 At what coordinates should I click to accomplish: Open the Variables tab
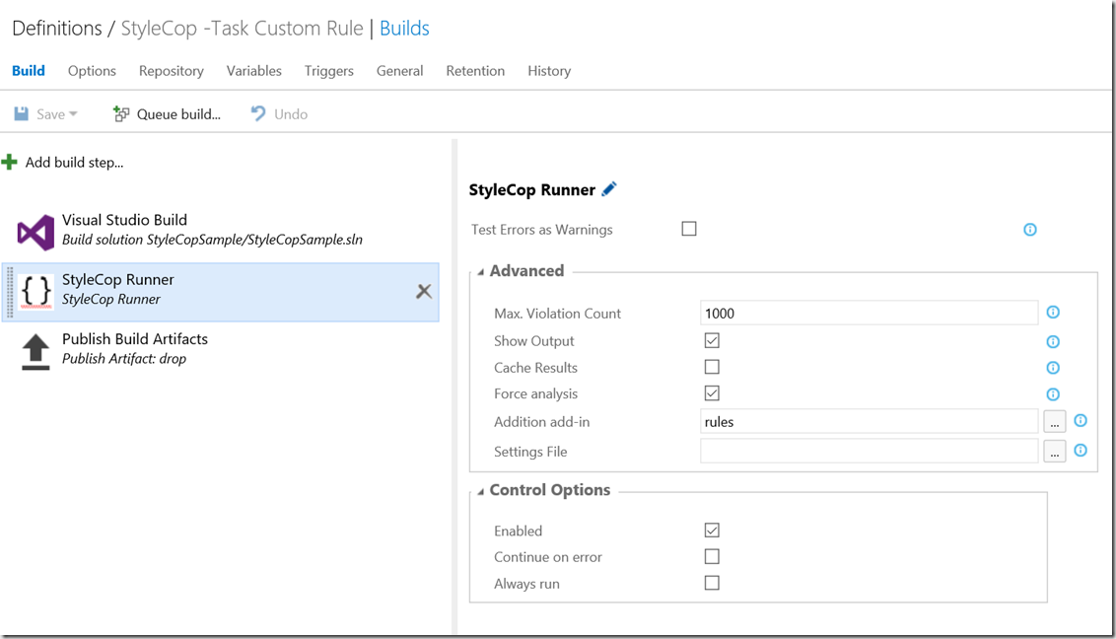pyautogui.click(x=254, y=70)
